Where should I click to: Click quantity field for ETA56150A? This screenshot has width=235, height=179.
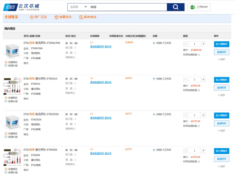pyautogui.click(x=194, y=44)
